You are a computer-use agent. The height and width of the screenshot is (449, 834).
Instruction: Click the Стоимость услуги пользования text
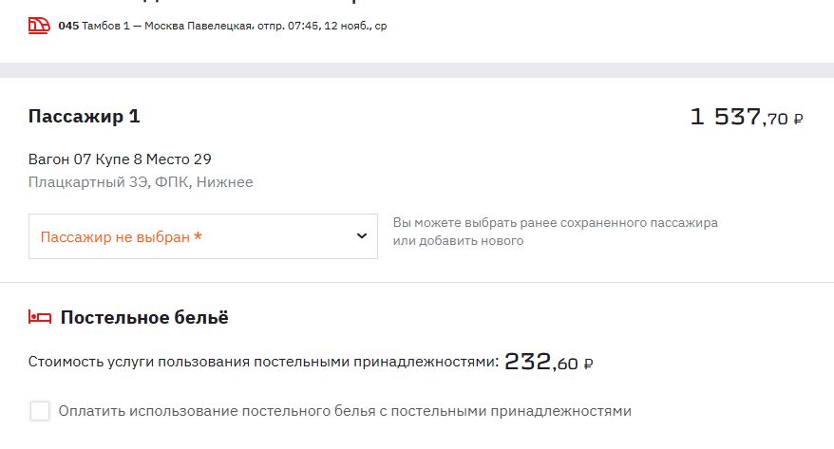click(x=263, y=362)
